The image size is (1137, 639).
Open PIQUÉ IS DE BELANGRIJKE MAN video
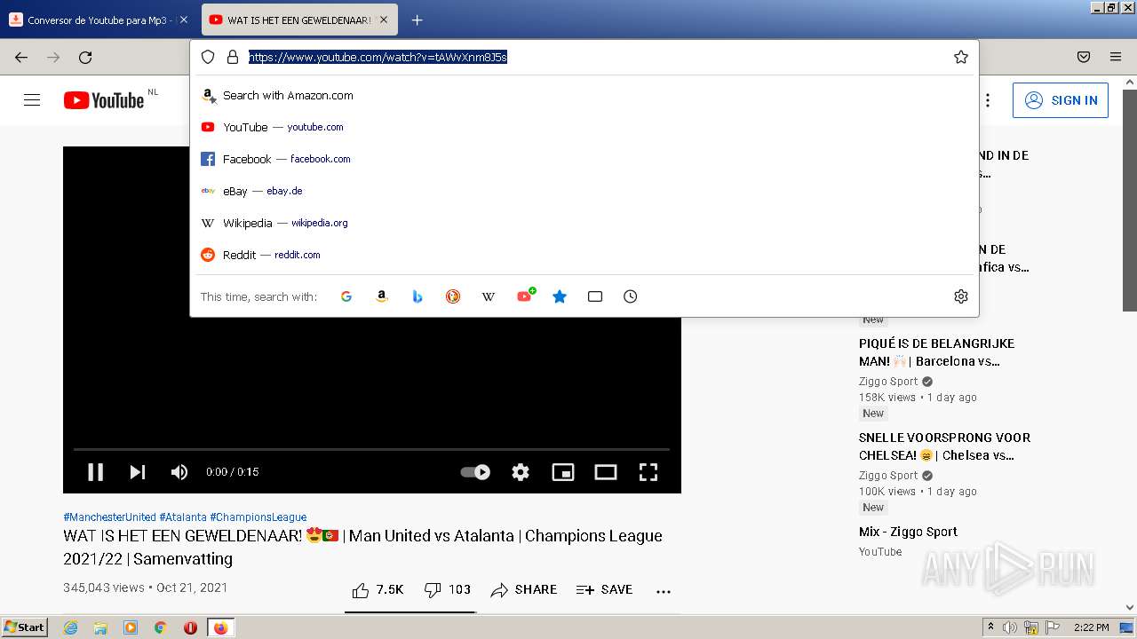pos(936,352)
